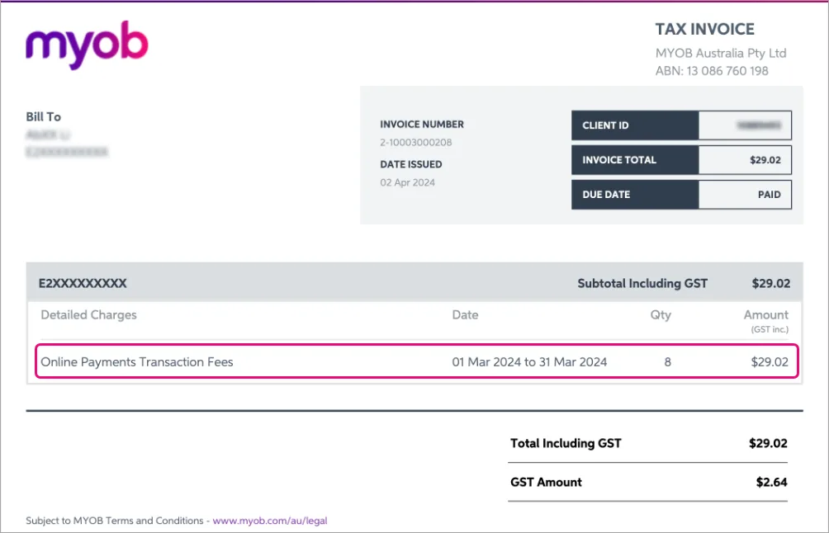Select the Subject to MYOB Terms and Conditions text
Viewport: 829px width, 533px height.
(114, 521)
